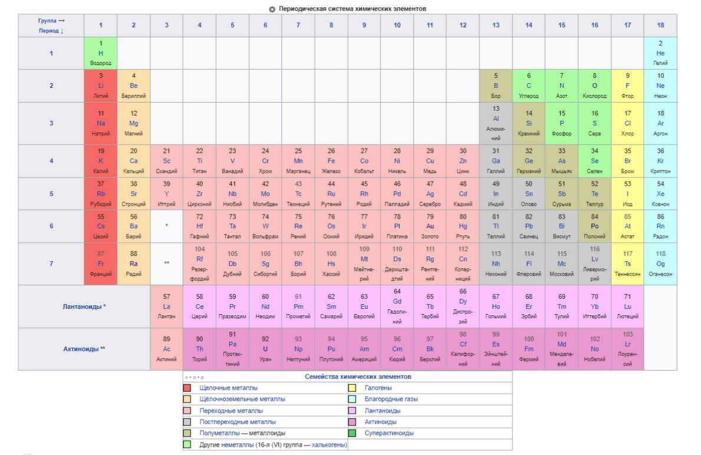Click the Лютеций (Lu) element cell
Image resolution: width=701 pixels, height=455 pixels.
628,306
